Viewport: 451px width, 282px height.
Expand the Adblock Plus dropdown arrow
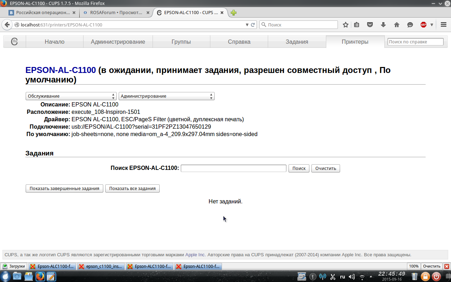tap(432, 25)
